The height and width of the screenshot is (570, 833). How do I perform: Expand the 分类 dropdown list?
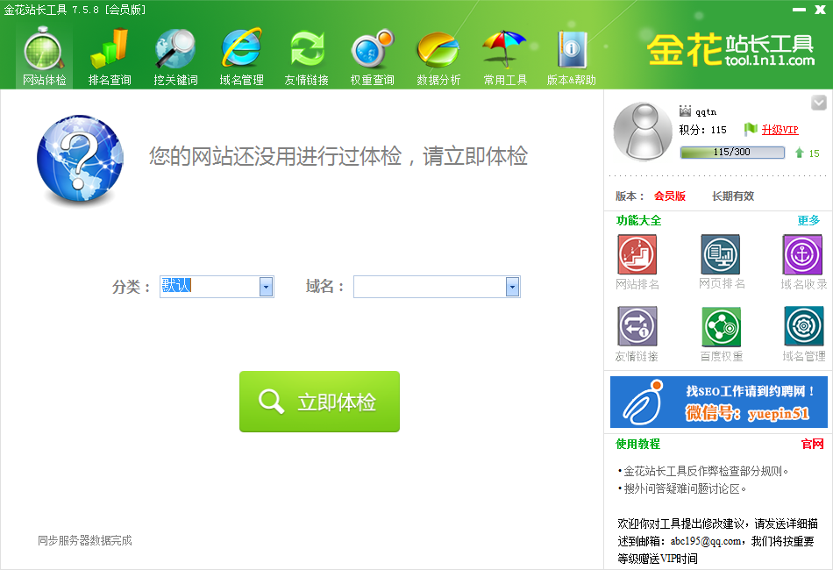click(266, 287)
